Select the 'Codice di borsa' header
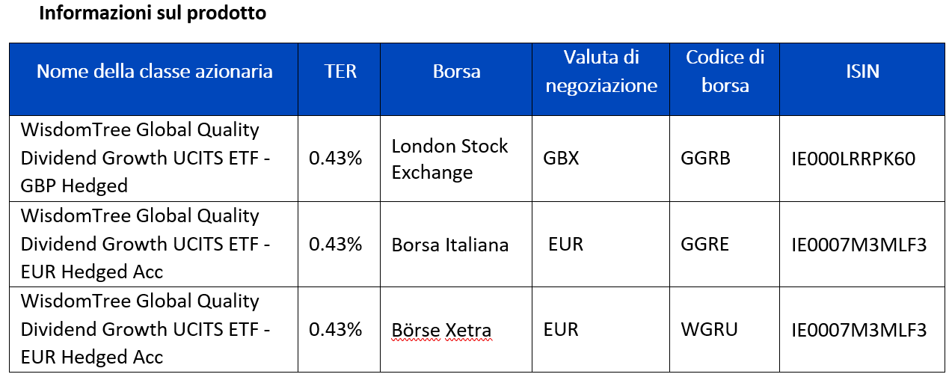 [x=725, y=72]
